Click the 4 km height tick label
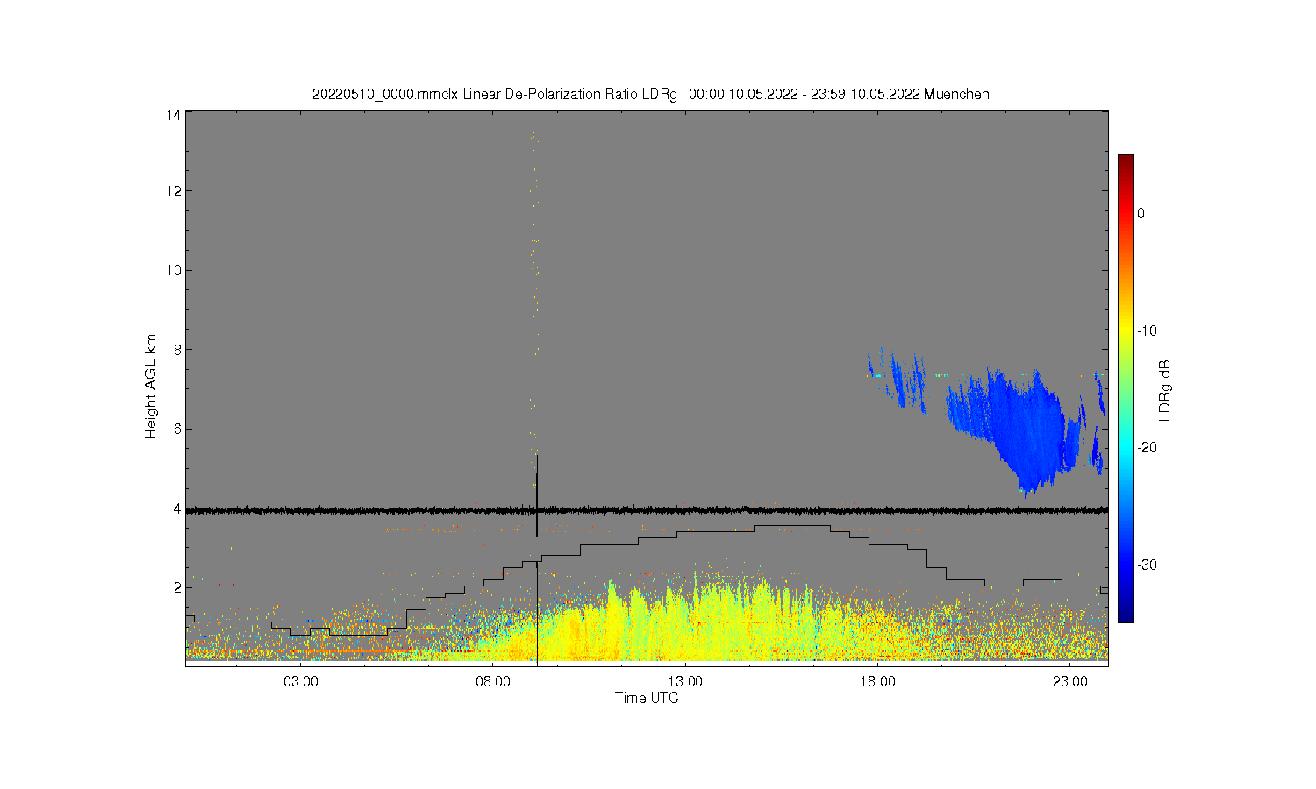1316x789 pixels. point(177,508)
